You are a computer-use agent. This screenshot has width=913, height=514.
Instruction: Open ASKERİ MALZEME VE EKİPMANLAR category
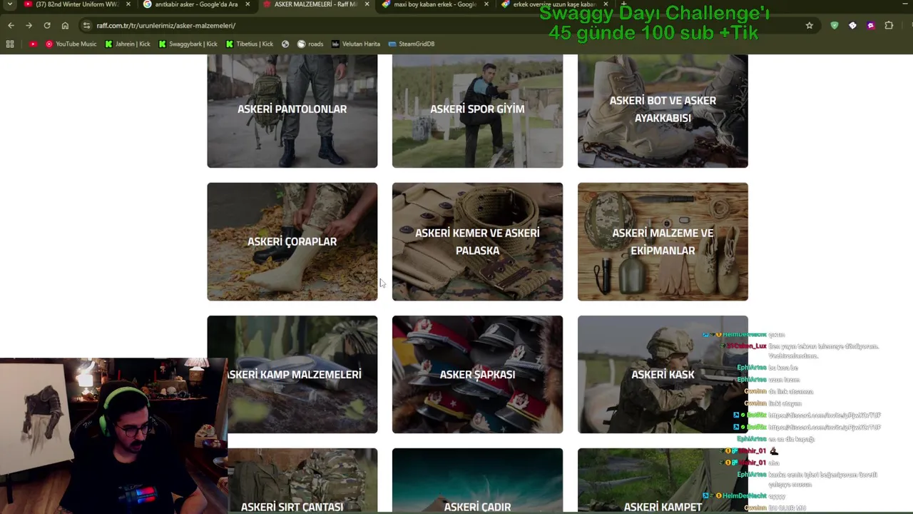click(663, 241)
